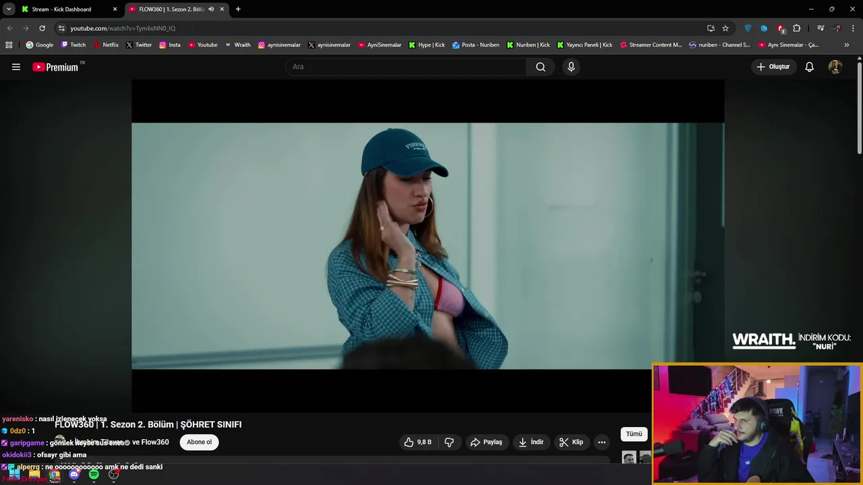Image resolution: width=863 pixels, height=485 pixels.
Task: Click the YouTube Ara search field
Action: point(406,67)
